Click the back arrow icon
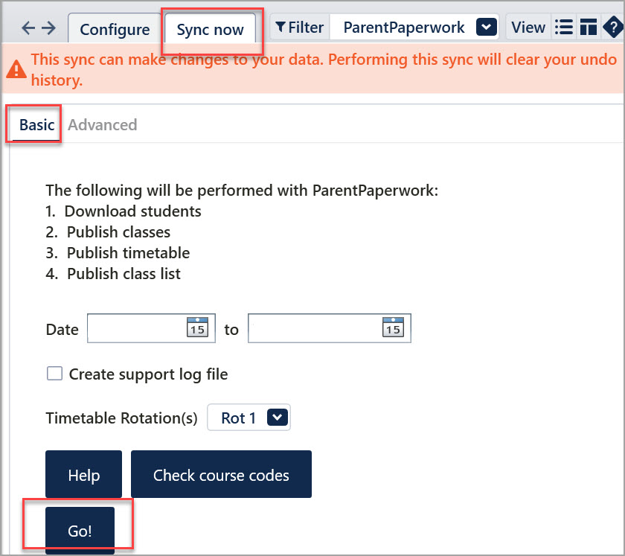Viewport: 625px width, 556px height. pos(28,28)
